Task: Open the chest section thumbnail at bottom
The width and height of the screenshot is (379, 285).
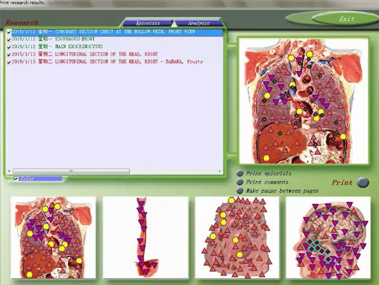Action: pos(53,238)
